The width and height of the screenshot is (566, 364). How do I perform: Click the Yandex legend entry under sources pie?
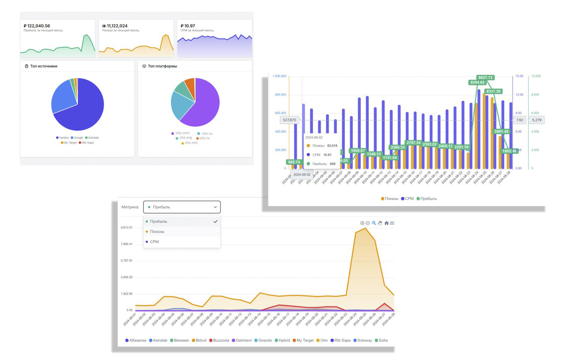[62, 138]
